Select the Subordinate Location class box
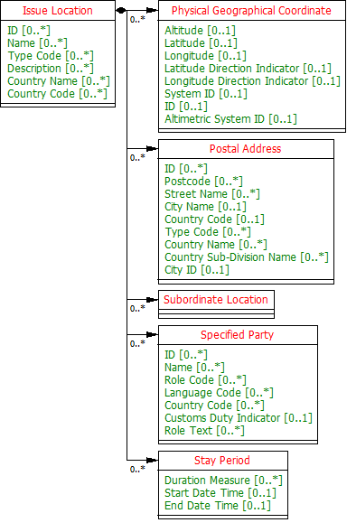 click(x=216, y=304)
